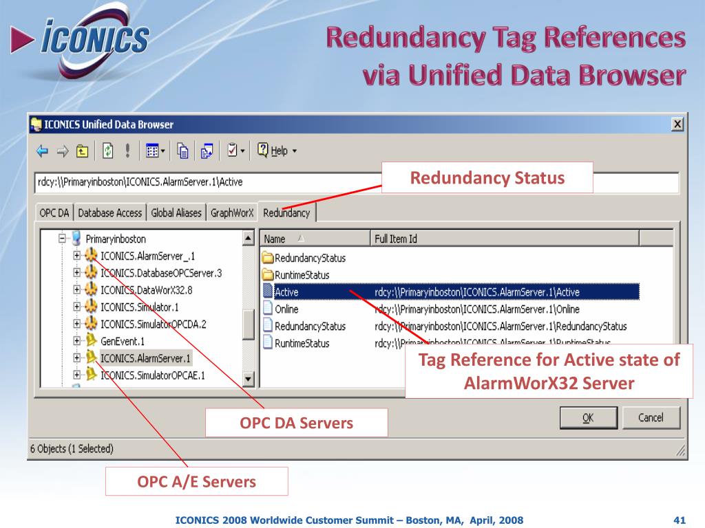The width and height of the screenshot is (705, 528).
Task: Expand ICONICS.AlarmServer.1 node
Action: point(77,357)
